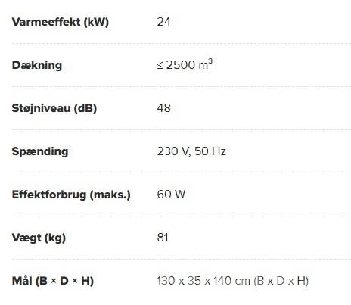Select the 130 x 35 x 140 cm dimensions
Screen dimensions: 351x305
(203, 281)
